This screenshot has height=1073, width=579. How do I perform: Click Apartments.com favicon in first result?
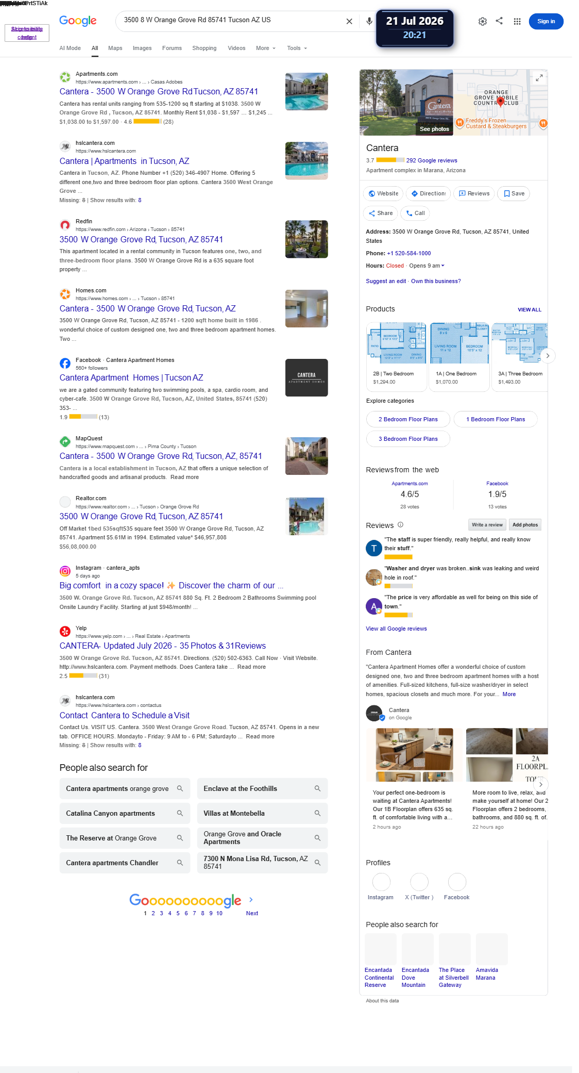(x=65, y=77)
